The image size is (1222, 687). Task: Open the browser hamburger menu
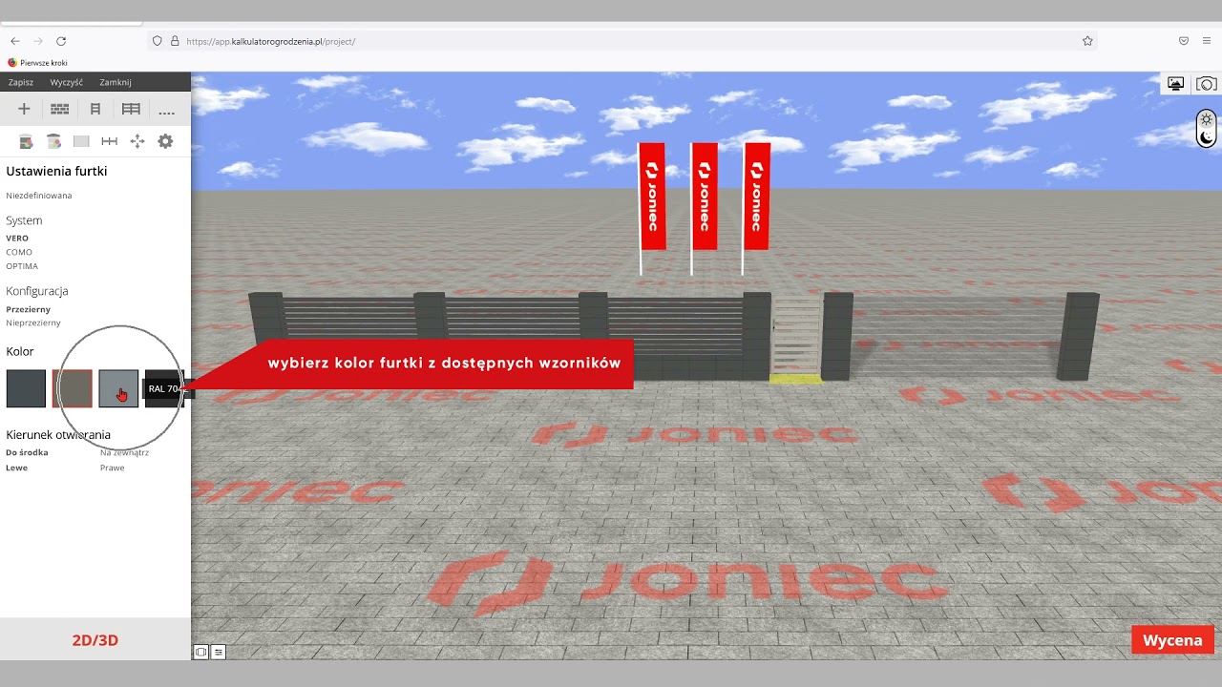point(1207,41)
